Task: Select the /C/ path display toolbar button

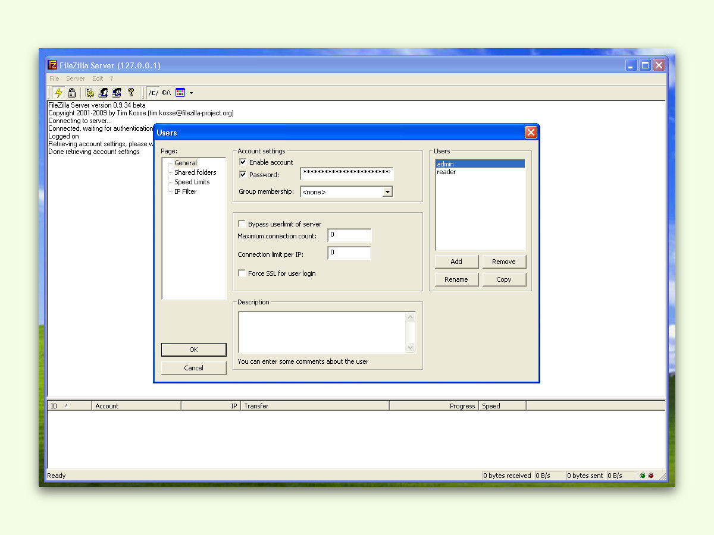Action: tap(154, 93)
